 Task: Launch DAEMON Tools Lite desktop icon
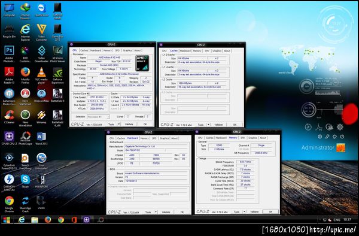9,183
